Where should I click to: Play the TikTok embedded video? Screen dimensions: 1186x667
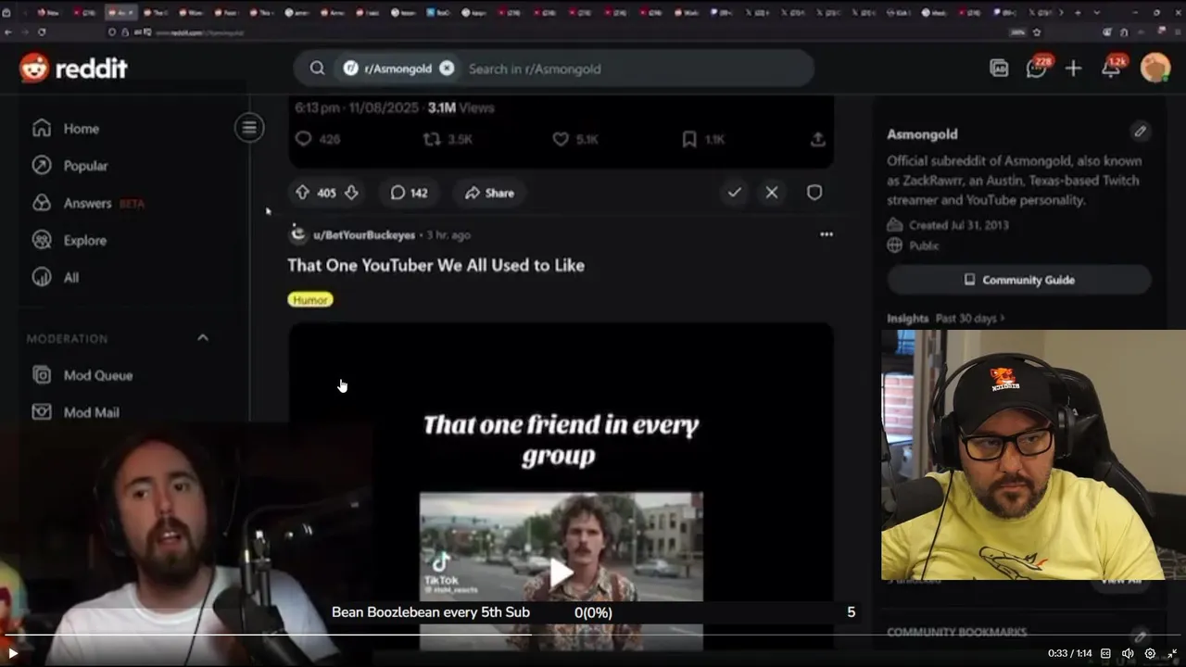point(561,573)
